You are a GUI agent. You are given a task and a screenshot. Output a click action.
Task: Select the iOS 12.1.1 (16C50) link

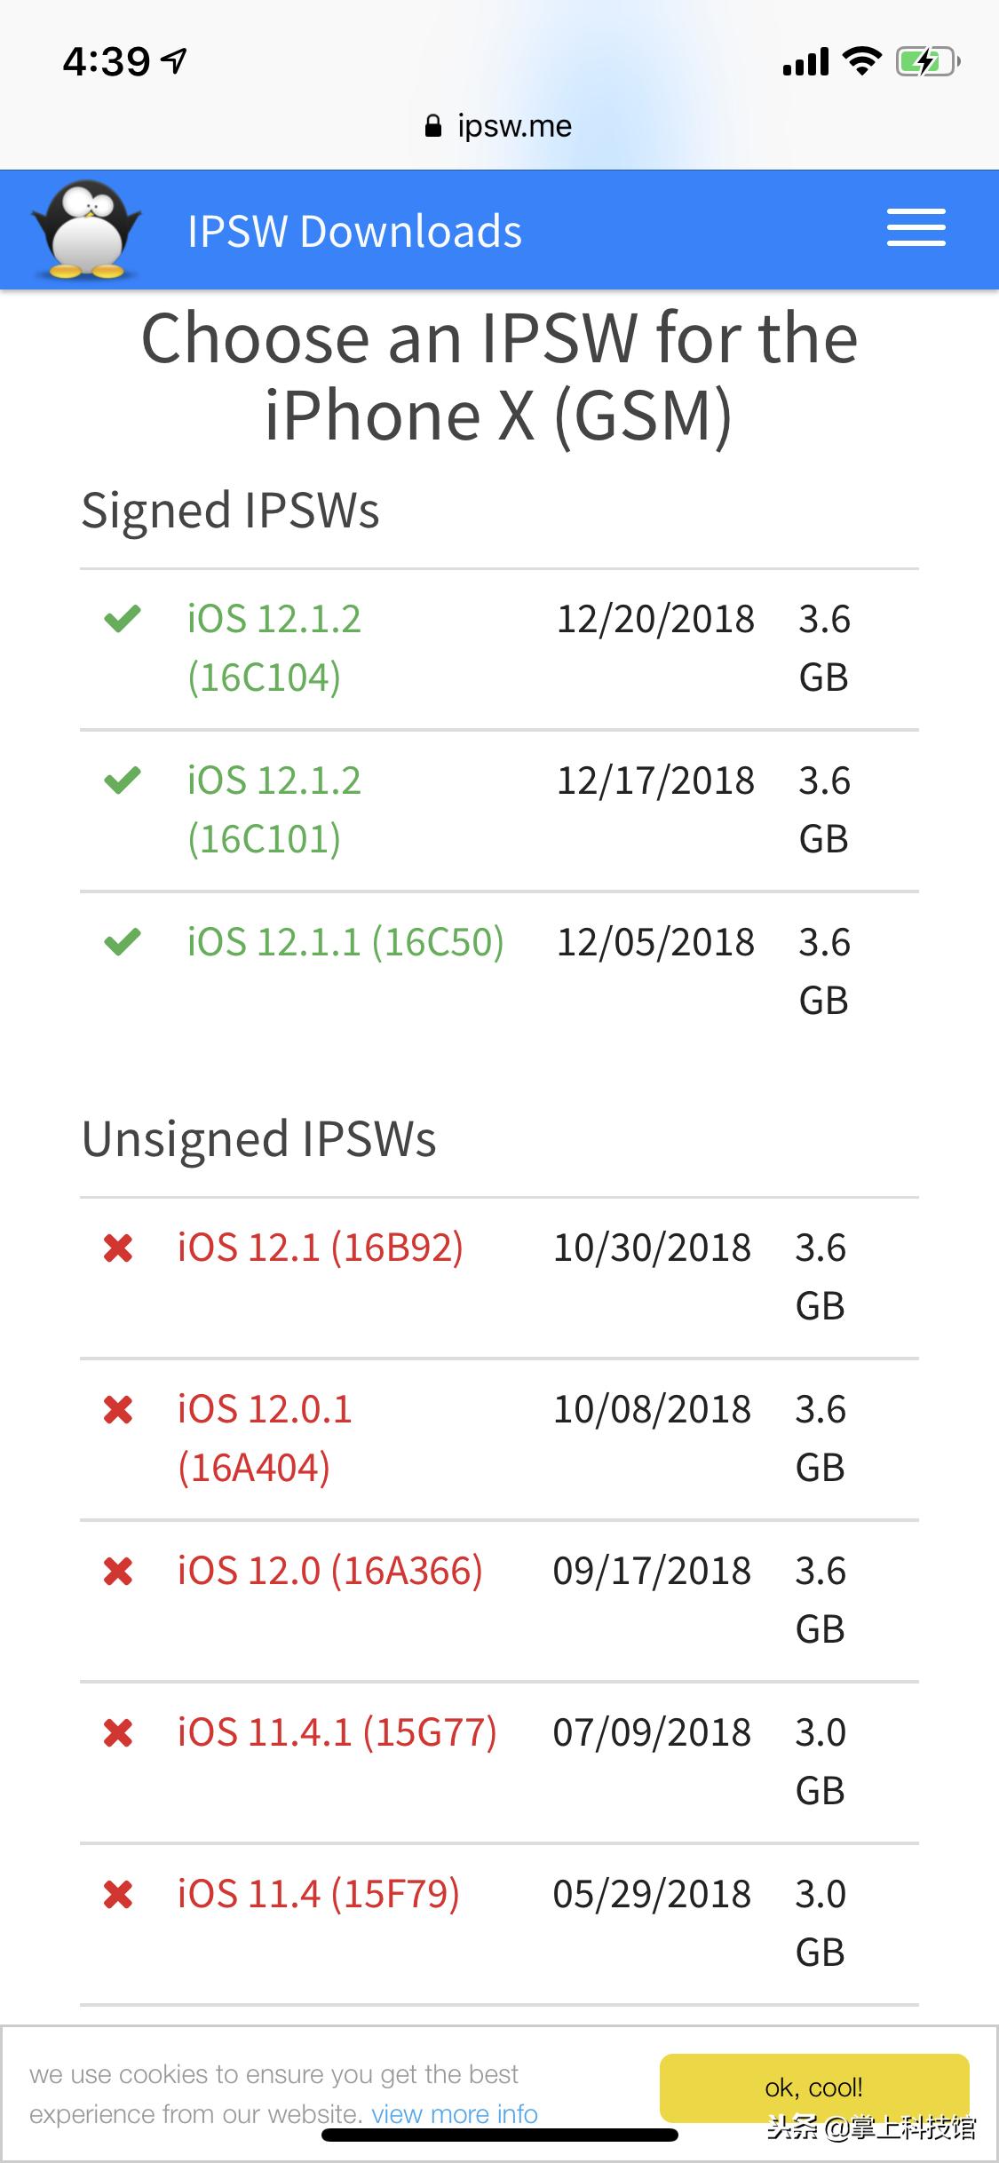345,941
